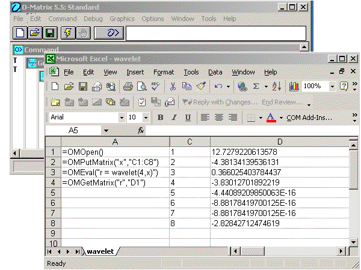Click cell value 12.7279220613578
Screen dimensions: 361x270
(x=280, y=152)
